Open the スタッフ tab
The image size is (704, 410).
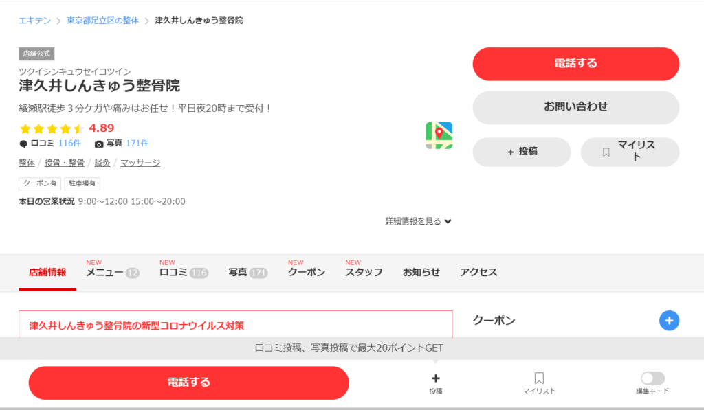click(364, 272)
